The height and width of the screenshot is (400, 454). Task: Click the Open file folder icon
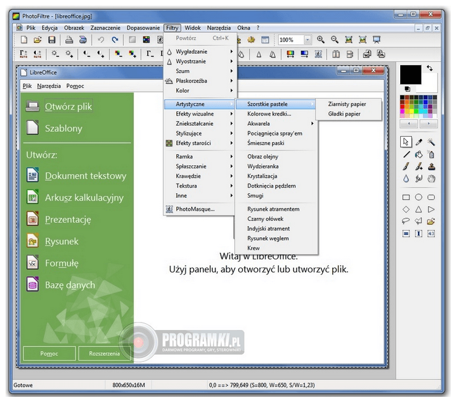click(38, 40)
